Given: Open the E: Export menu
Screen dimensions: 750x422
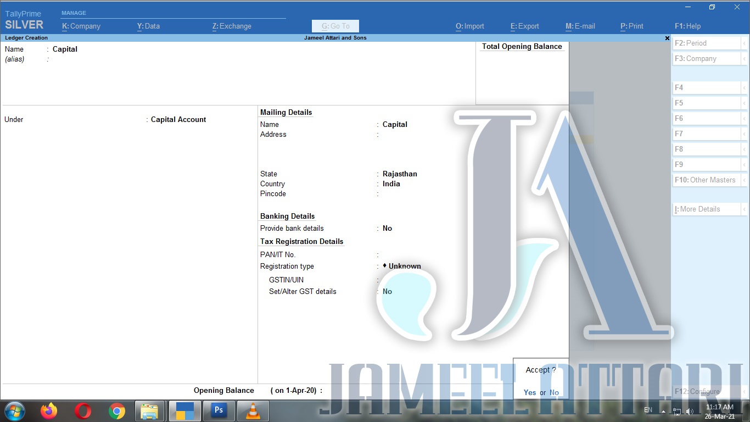Looking at the screenshot, I should point(525,26).
